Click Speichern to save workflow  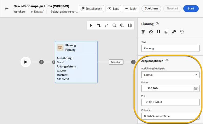(x=151, y=9)
